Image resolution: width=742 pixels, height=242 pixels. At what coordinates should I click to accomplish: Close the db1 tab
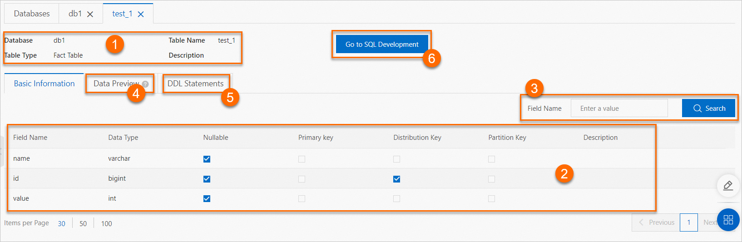[x=90, y=14]
